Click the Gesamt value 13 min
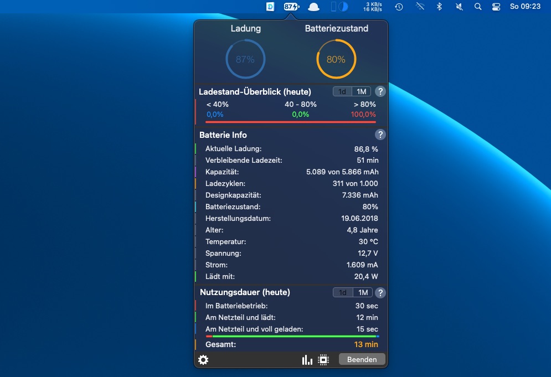This screenshot has width=551, height=377. [366, 344]
